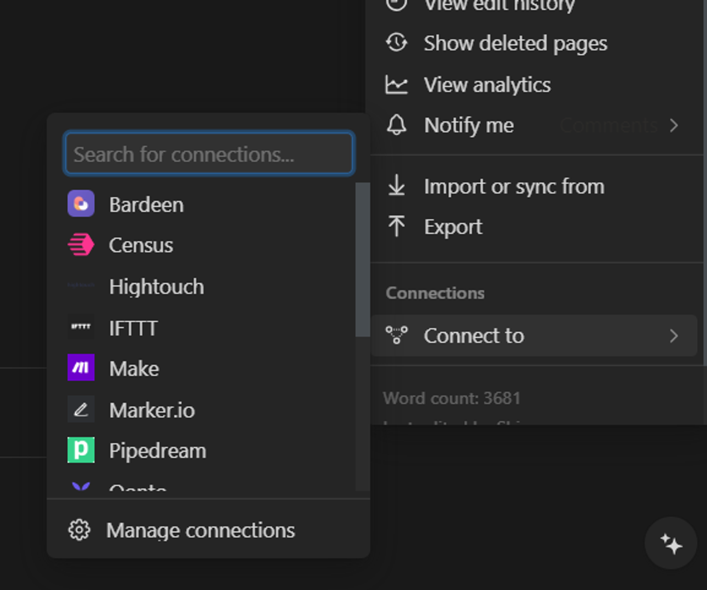Open the Notify me Comments dropdown

(609, 125)
